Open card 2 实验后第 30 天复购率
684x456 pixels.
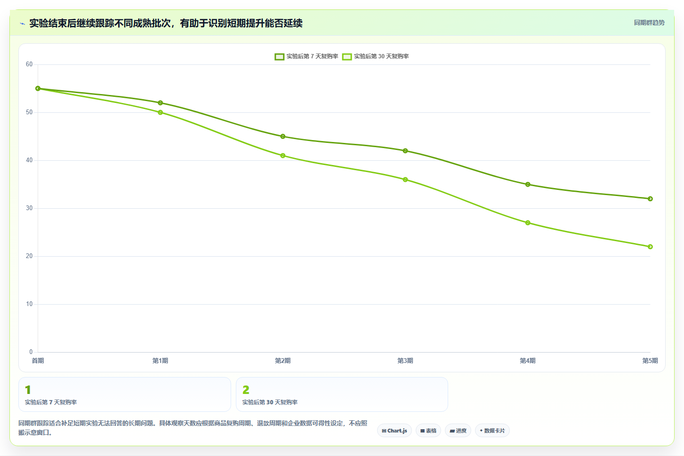[x=342, y=394]
